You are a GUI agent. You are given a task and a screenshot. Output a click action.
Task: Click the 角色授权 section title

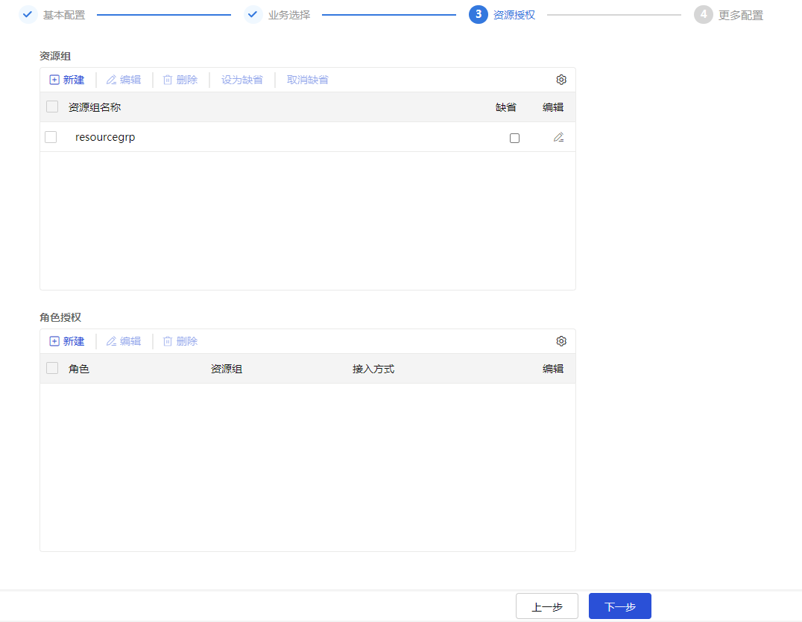60,317
